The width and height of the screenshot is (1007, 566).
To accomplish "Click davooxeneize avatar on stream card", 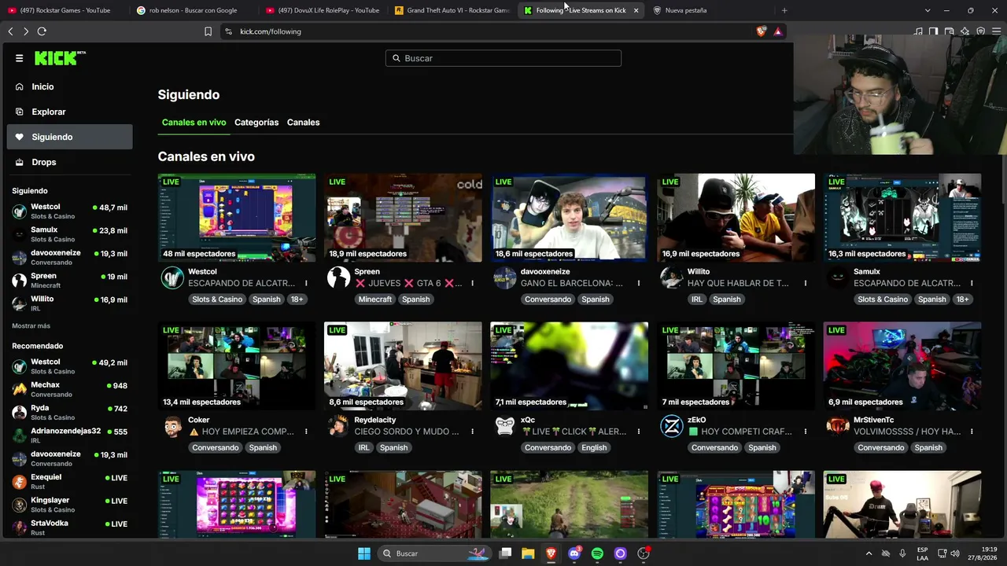I will [504, 277].
